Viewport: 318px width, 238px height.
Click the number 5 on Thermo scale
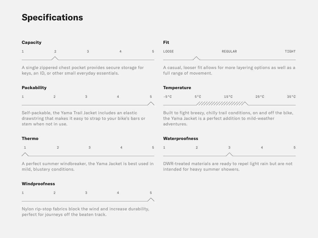pos(153,147)
